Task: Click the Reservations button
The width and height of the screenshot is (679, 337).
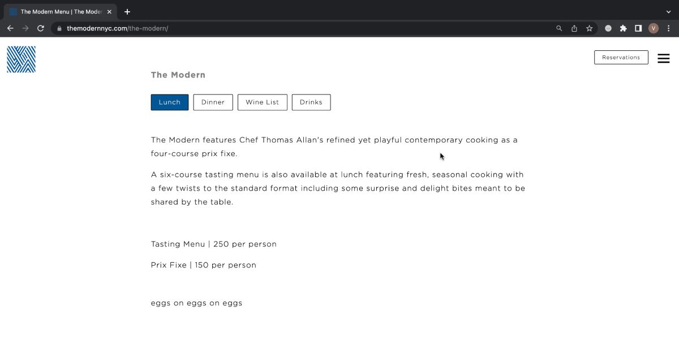Action: click(x=621, y=57)
